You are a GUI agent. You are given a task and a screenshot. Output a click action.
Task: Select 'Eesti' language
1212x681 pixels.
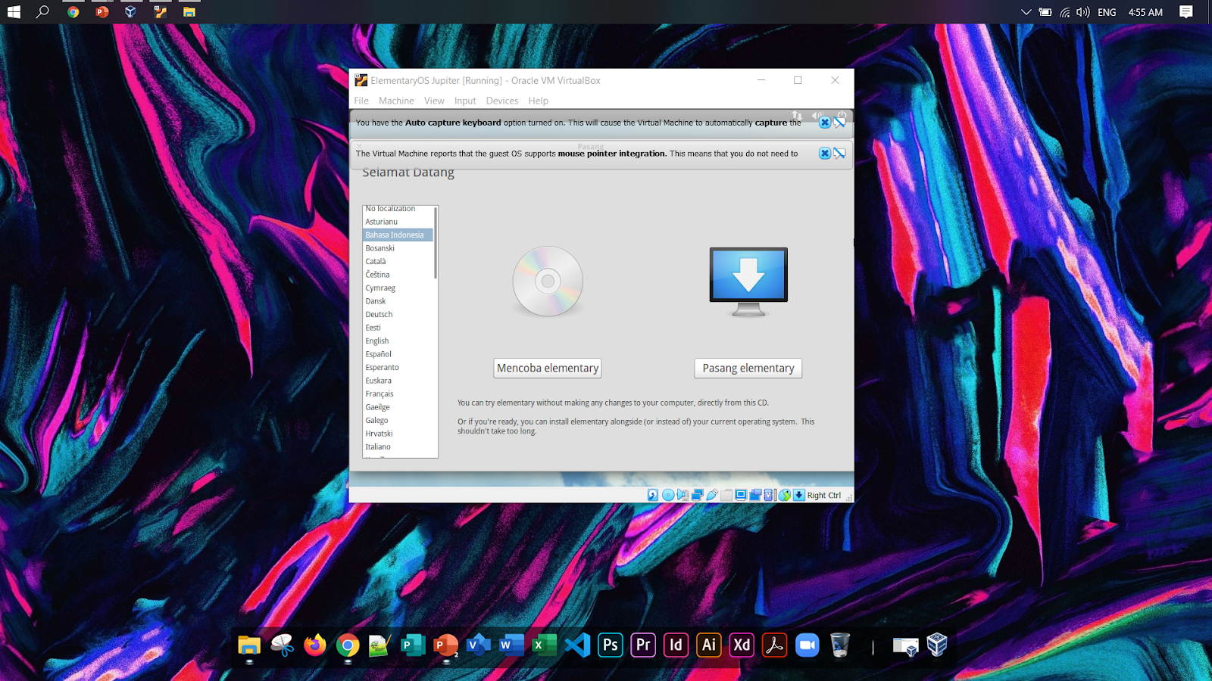coord(398,328)
